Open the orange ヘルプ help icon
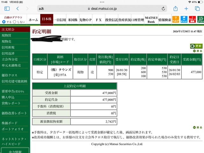Viewport: 204px width, 153px height. click(176, 19)
